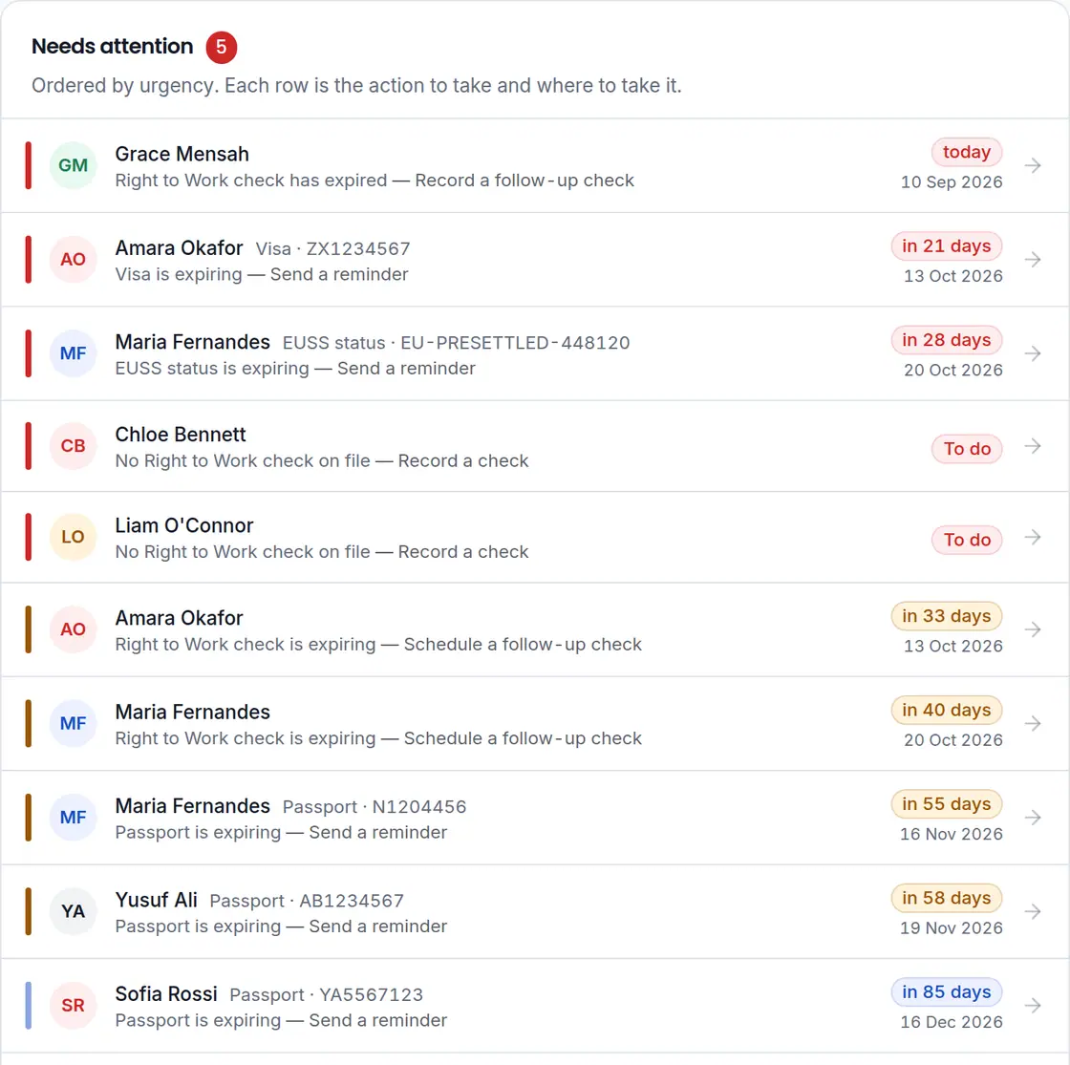1070x1065 pixels.
Task: Click Liam O'Connor's 'To do' badge
Action: tap(966, 540)
